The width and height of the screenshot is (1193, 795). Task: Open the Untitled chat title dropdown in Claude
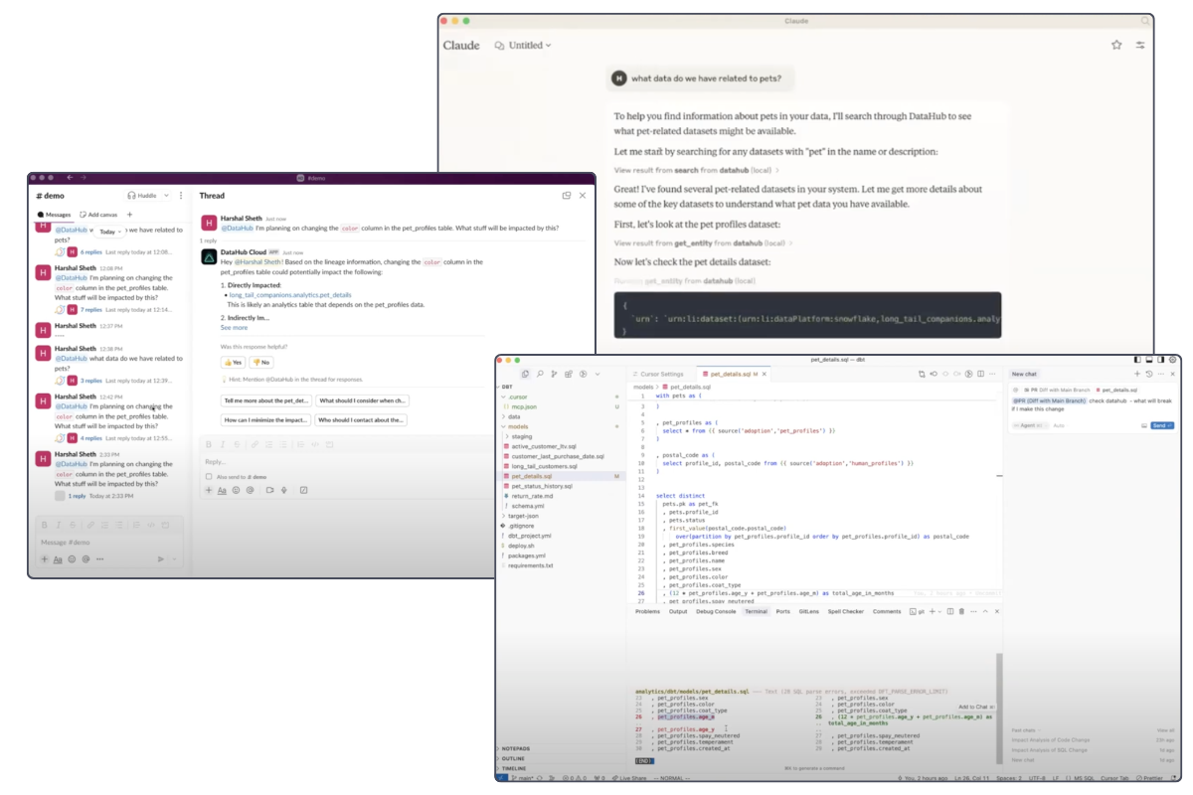click(523, 45)
